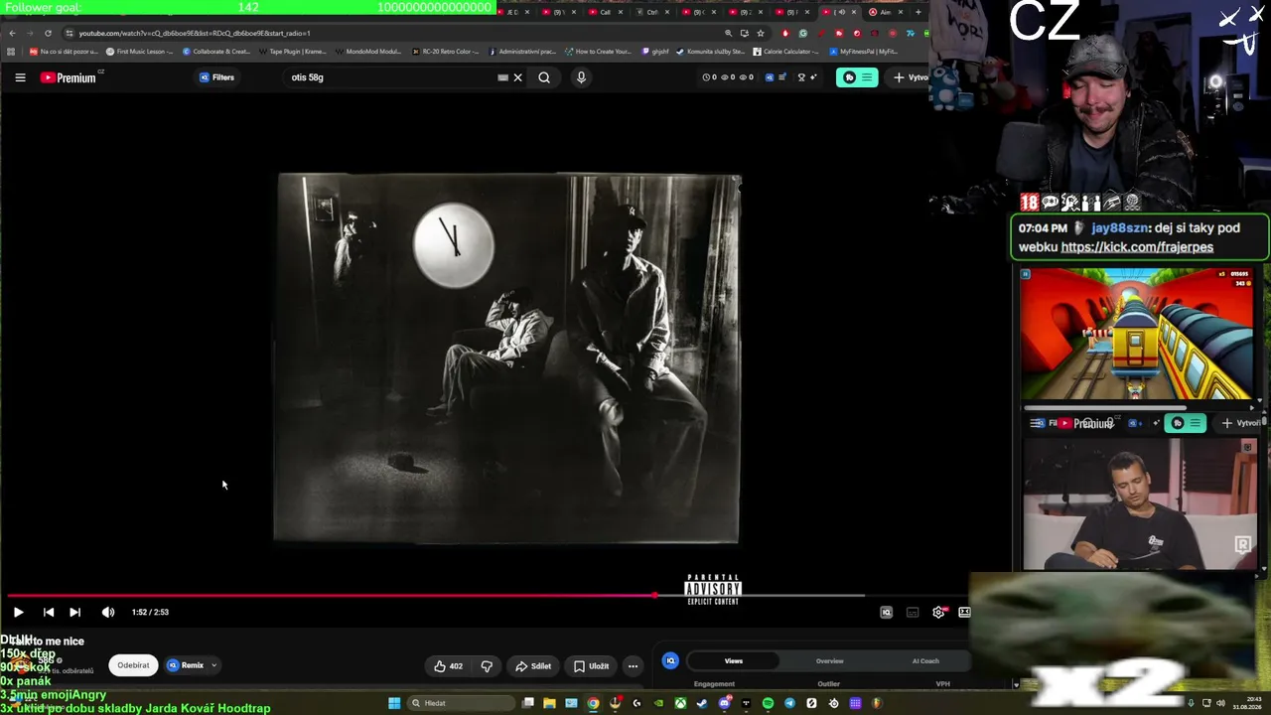This screenshot has height=715, width=1271.
Task: Subscribe with the Odebírat button
Action: coord(133,665)
